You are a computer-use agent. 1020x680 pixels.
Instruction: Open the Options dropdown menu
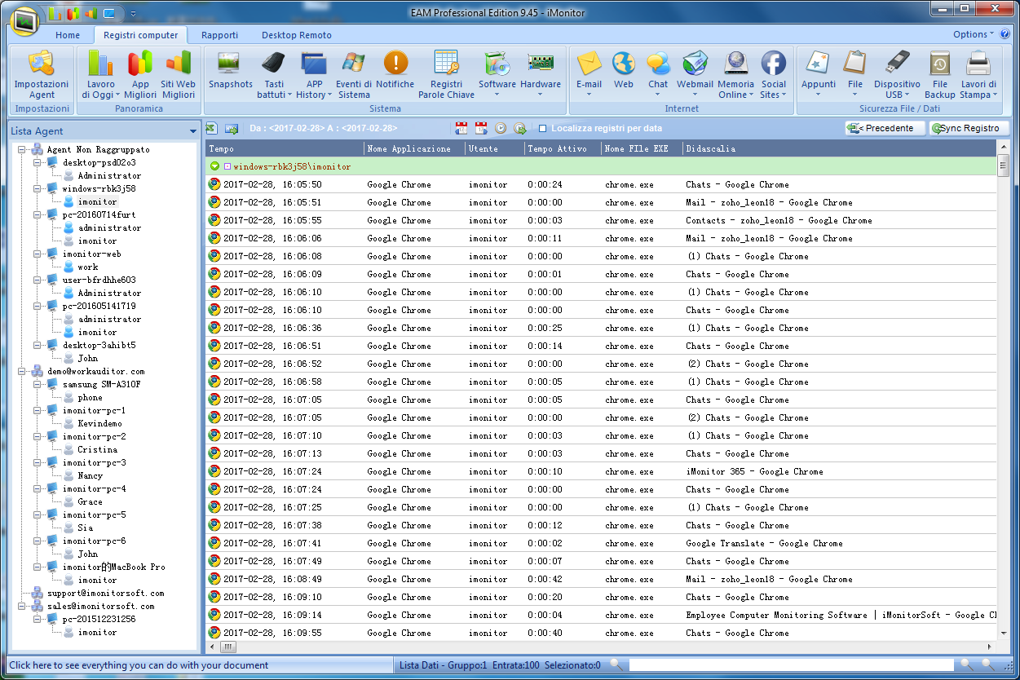tap(974, 34)
